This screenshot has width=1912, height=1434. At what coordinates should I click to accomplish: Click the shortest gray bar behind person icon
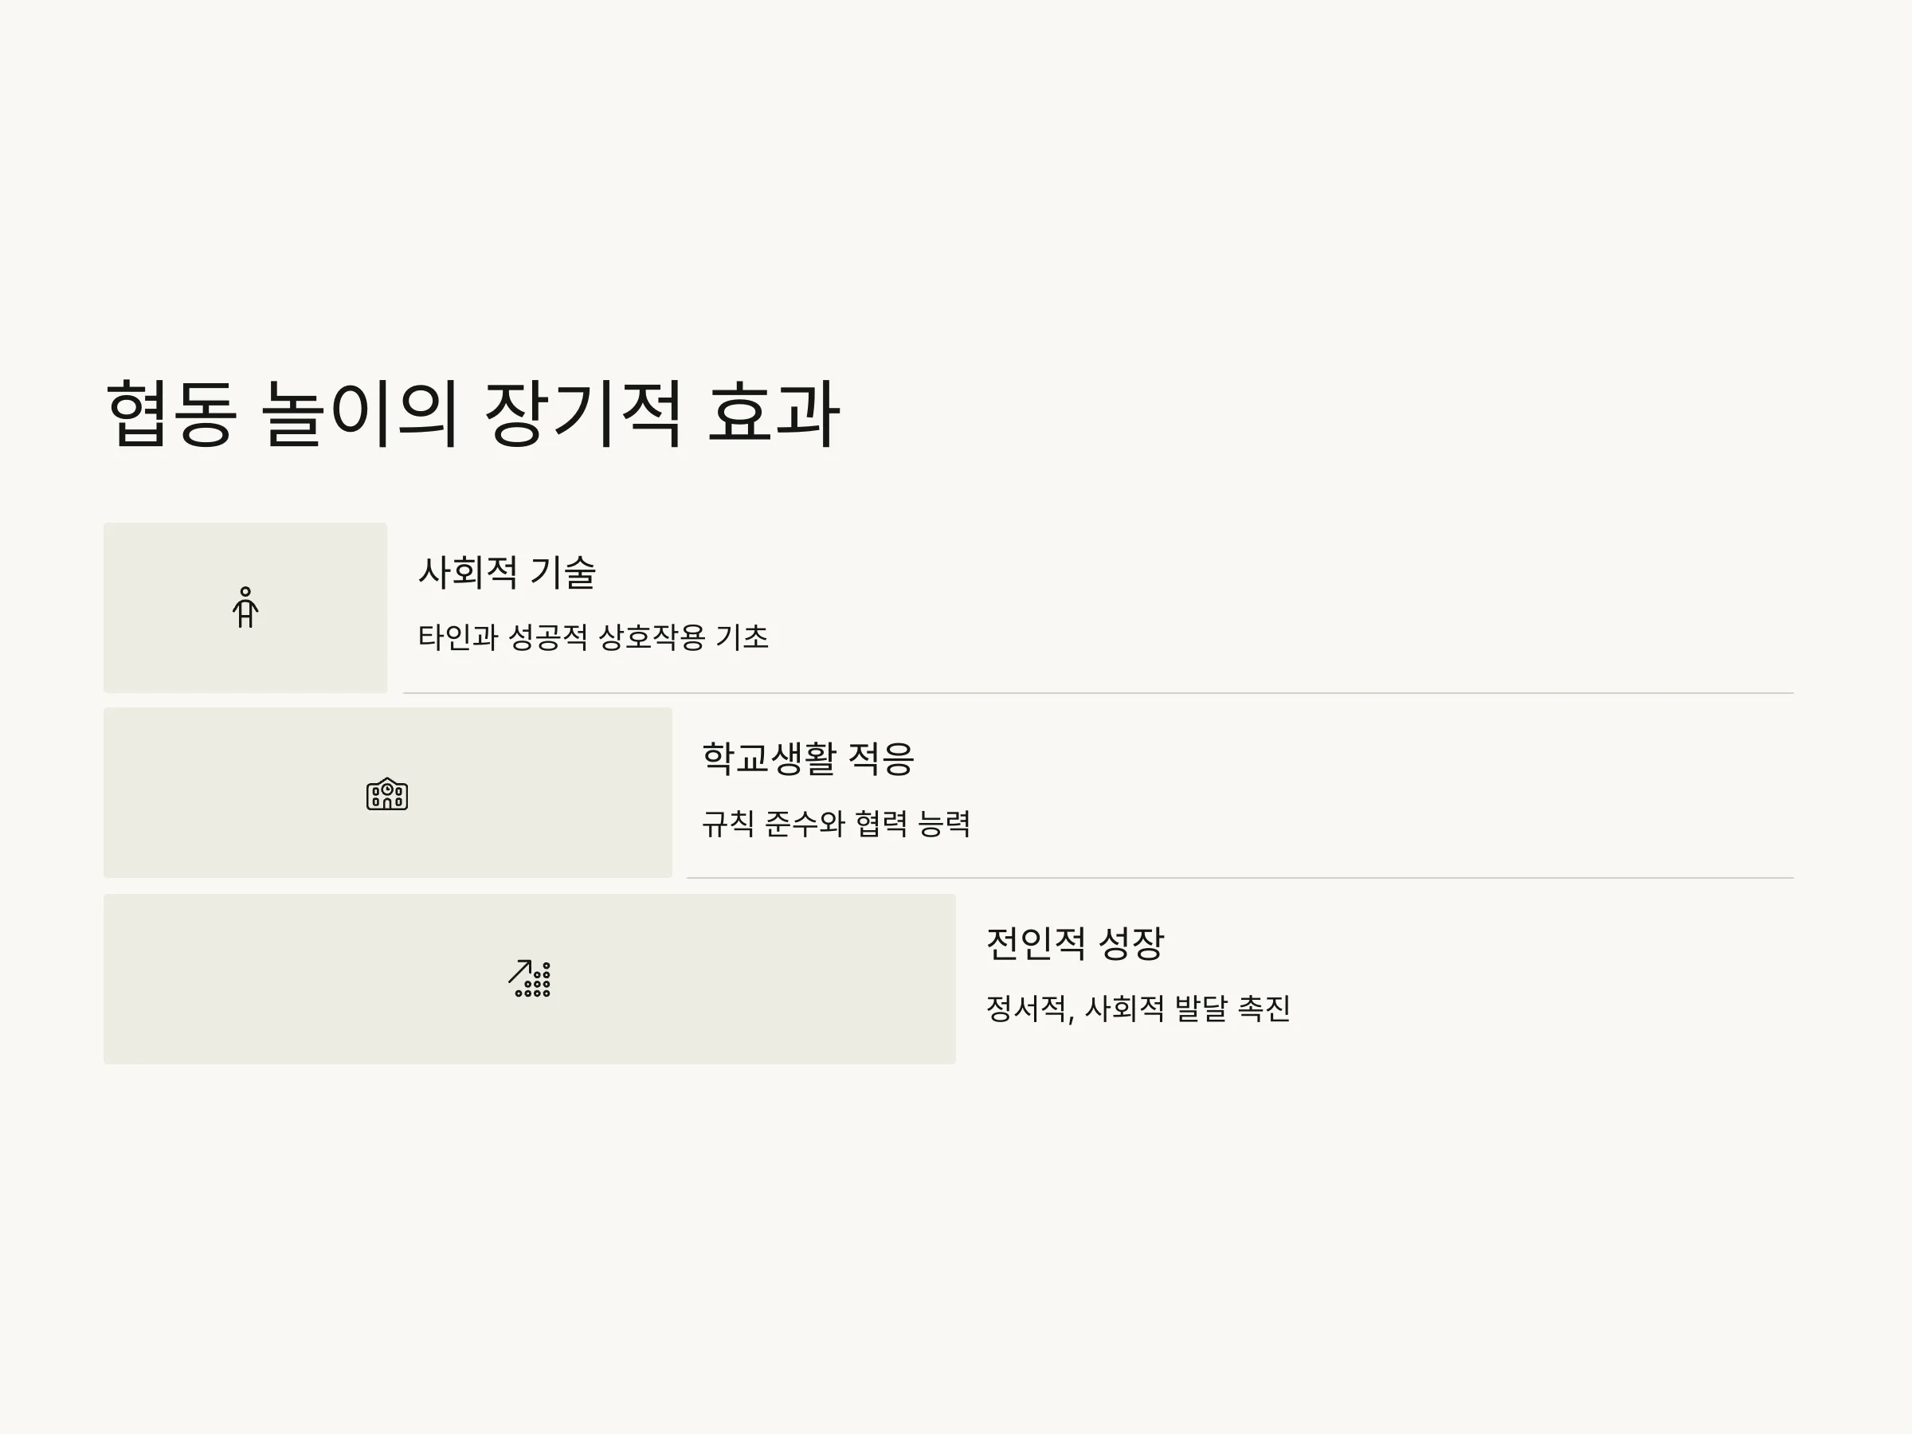[x=245, y=607]
